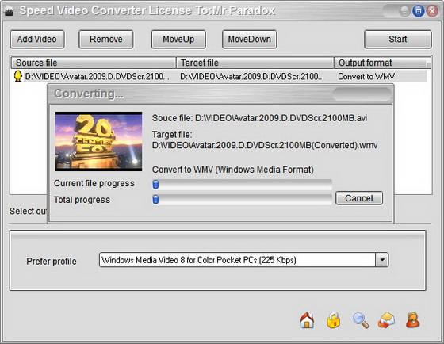
Task: Start the conversion with Start button
Action: point(398,40)
